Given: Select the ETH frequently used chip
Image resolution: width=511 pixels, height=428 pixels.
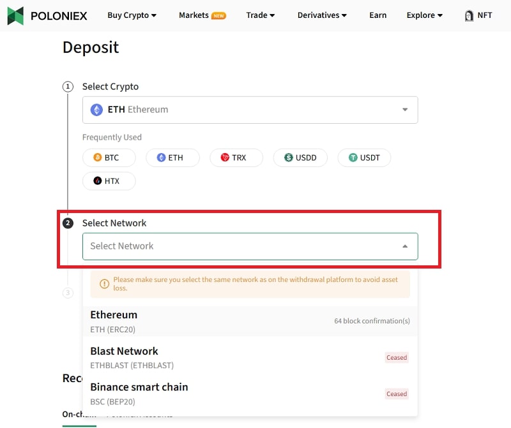Looking at the screenshot, I should (172, 158).
